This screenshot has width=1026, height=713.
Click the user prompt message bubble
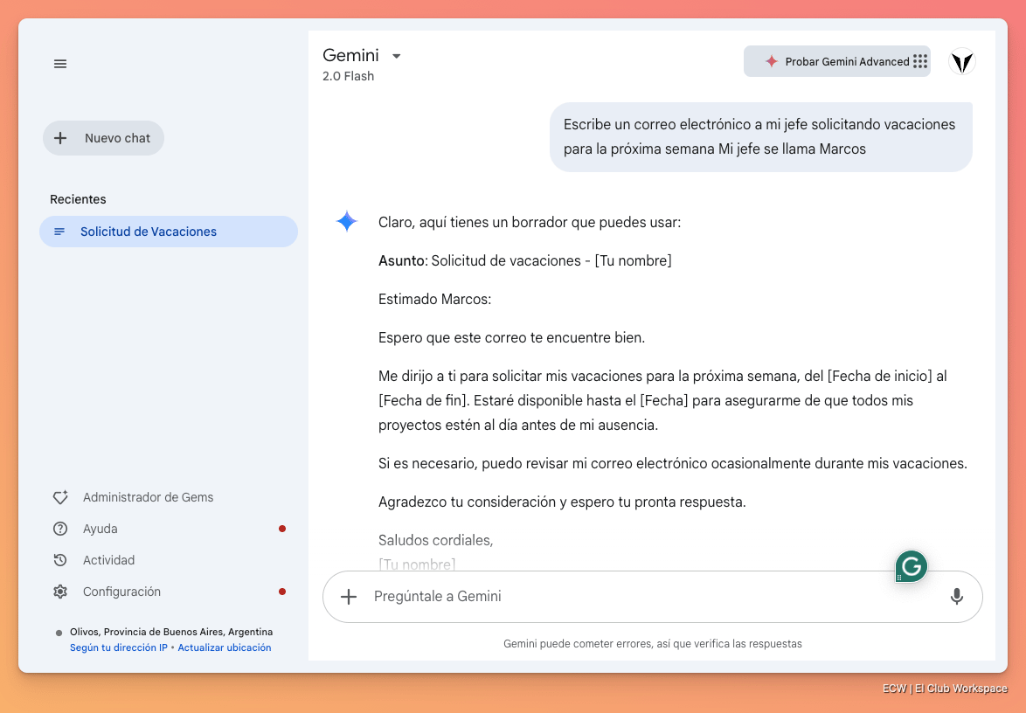click(x=761, y=136)
